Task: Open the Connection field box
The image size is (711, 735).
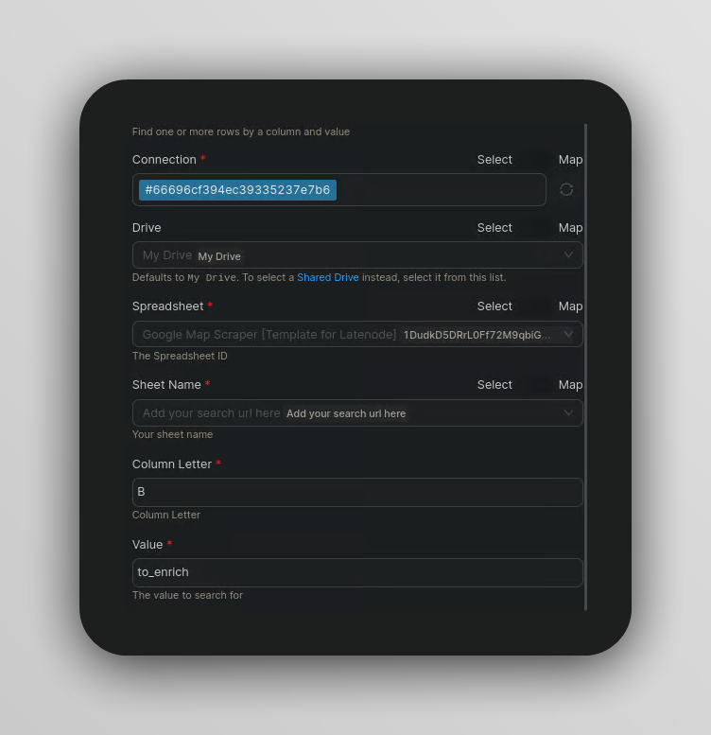Action: click(x=339, y=190)
